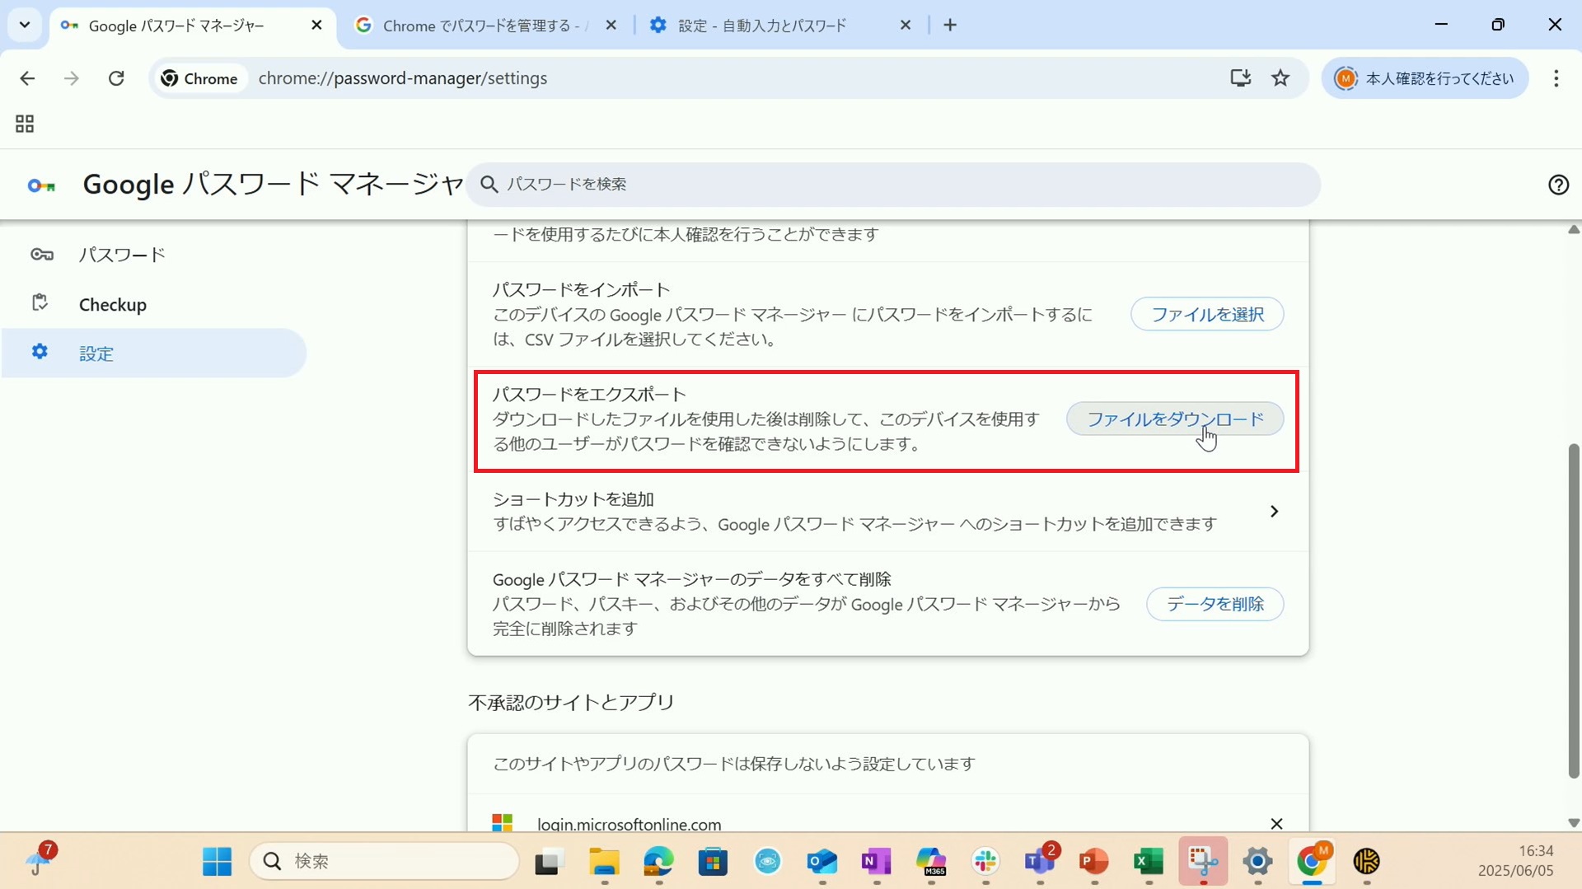Bookmark this page with the star icon
This screenshot has height=889, width=1582.
pyautogui.click(x=1280, y=78)
